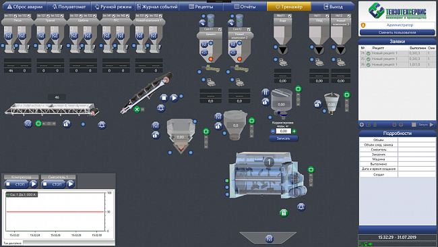The height and width of the screenshot is (247, 438).
Task: Click green plus to increase water correction
Action: (x=294, y=131)
